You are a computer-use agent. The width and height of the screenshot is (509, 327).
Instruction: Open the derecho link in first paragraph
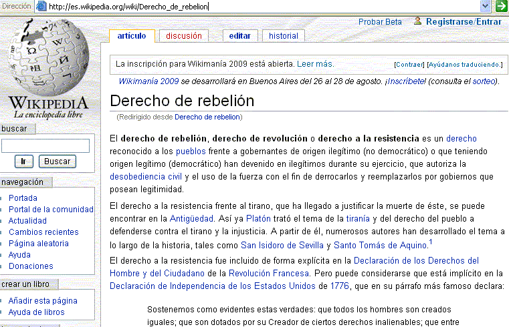tap(462, 139)
